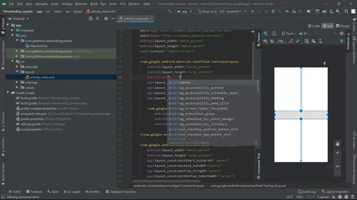
Task: Open the Tools menu
Action: [x=113, y=4]
